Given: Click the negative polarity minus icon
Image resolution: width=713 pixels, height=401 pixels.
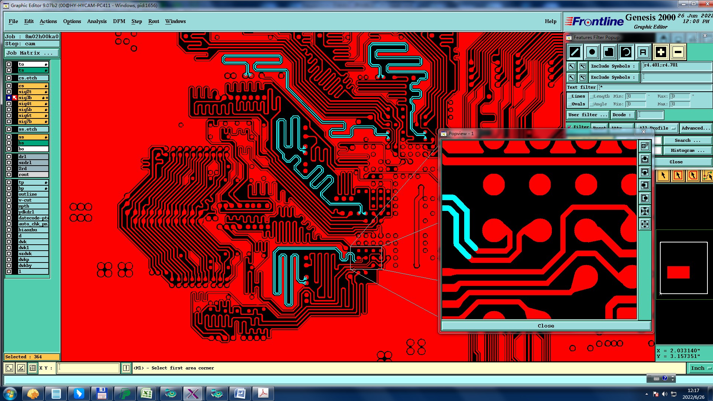Looking at the screenshot, I should pos(678,52).
